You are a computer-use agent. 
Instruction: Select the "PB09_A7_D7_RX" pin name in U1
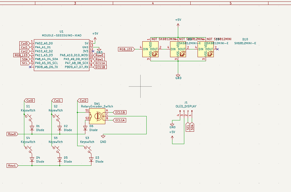click(x=76, y=67)
